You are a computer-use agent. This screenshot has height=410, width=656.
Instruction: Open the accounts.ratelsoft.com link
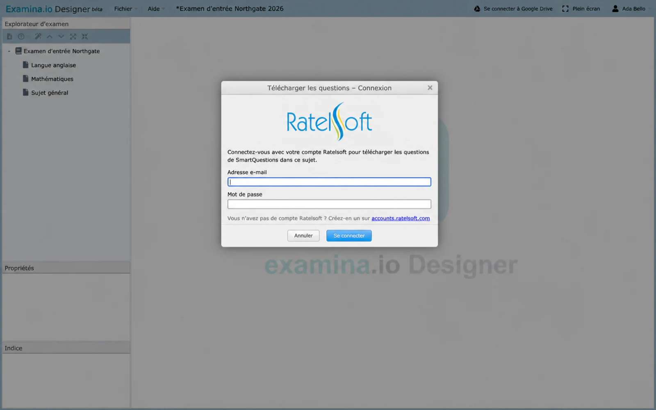pyautogui.click(x=401, y=219)
